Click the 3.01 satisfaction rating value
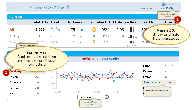The height and width of the screenshot is (110, 192). point(122,42)
